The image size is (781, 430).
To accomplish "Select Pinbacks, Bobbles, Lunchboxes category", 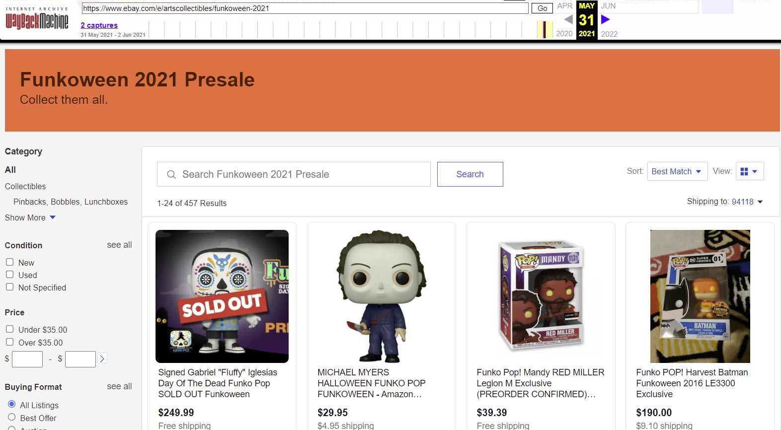I will (x=71, y=202).
